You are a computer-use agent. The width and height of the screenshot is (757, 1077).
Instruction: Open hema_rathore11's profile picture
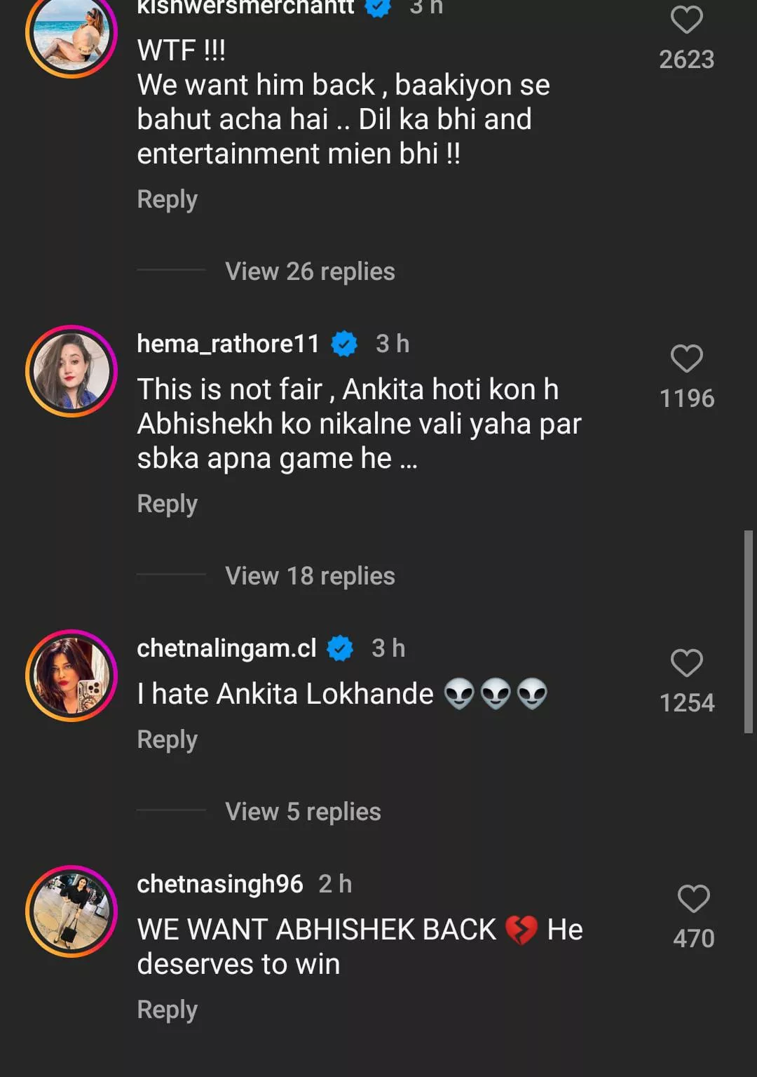point(71,371)
